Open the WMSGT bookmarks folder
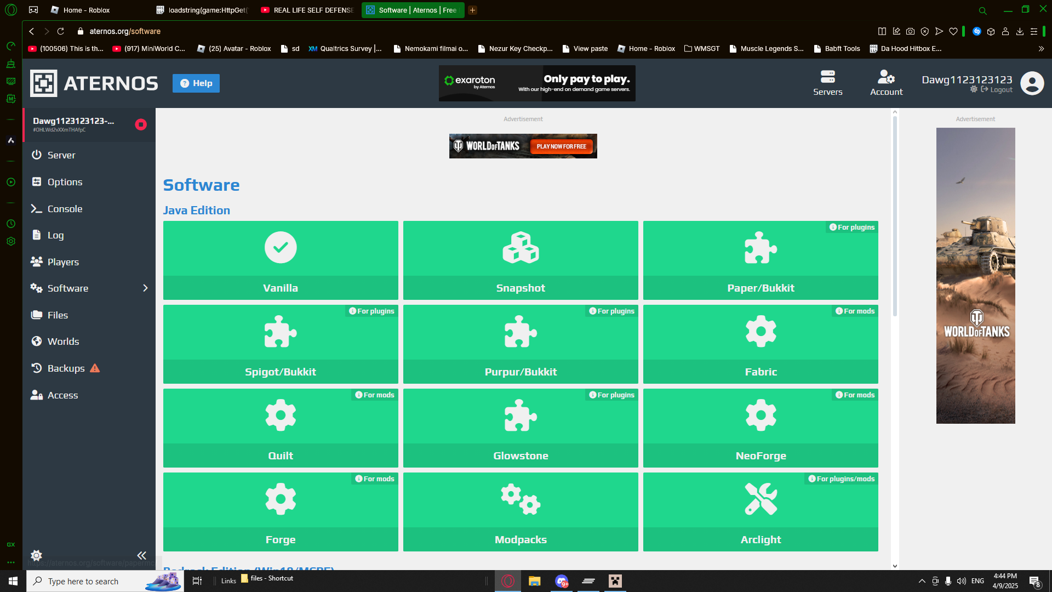Viewport: 1052px width, 592px height. 702,49
